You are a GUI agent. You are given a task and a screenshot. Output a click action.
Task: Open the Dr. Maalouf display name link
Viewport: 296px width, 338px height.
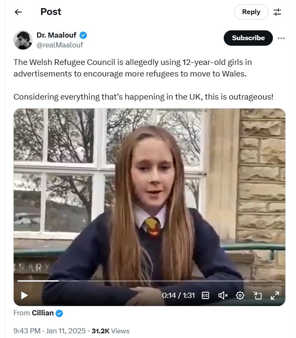click(x=56, y=35)
